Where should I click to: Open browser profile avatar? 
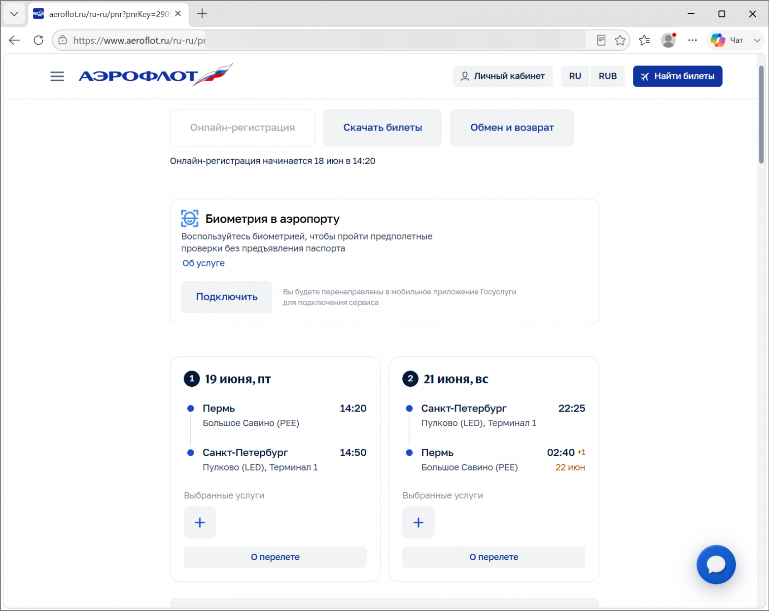tap(668, 40)
